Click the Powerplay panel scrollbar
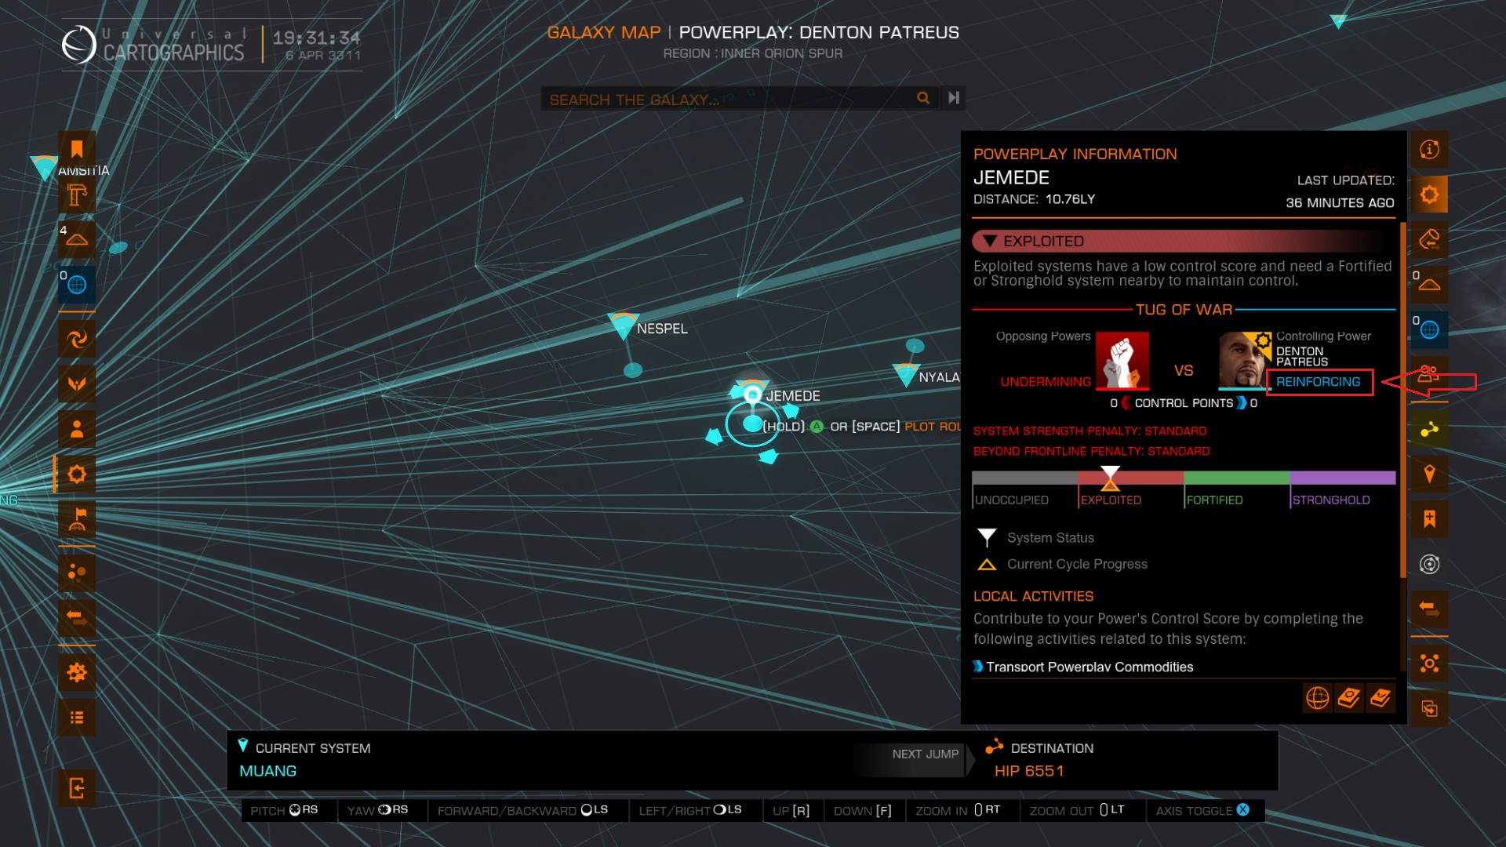This screenshot has height=847, width=1506. click(x=1402, y=400)
